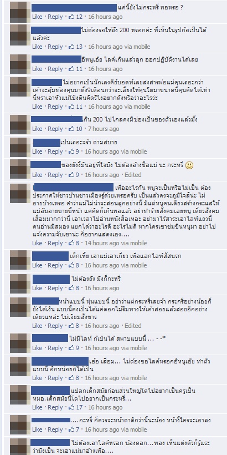Click "via mobile" on comment with 13 likes

coord(137,47)
